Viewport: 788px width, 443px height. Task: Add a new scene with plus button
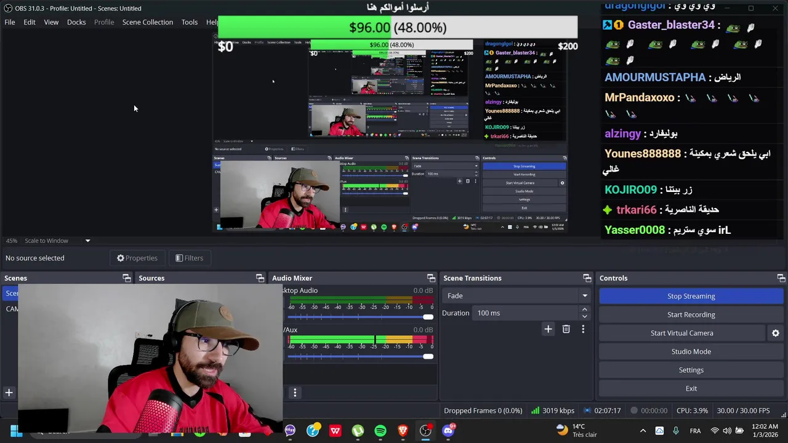pyautogui.click(x=9, y=393)
